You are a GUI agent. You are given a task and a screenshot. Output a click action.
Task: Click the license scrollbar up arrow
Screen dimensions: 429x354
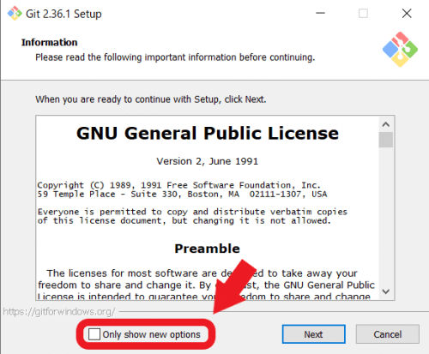click(x=386, y=124)
